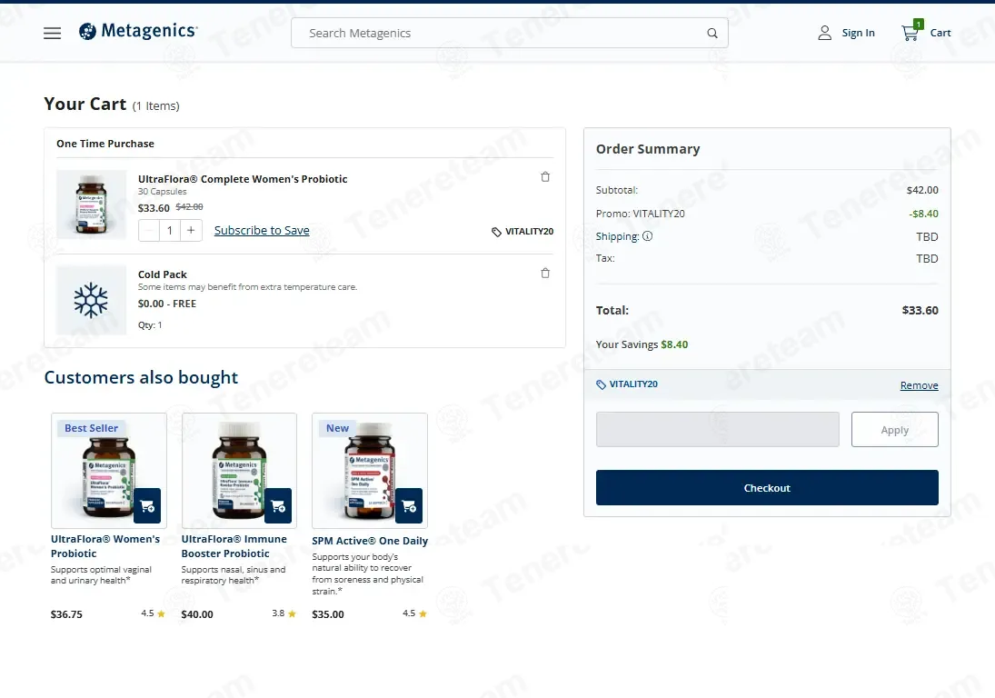
Task: Decrease quantity with minus button
Action: (x=148, y=230)
